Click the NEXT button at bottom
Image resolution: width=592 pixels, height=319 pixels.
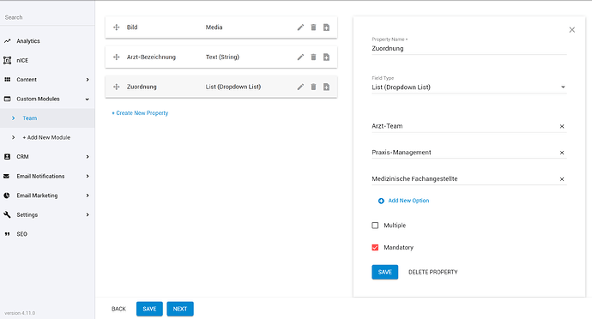pyautogui.click(x=180, y=309)
